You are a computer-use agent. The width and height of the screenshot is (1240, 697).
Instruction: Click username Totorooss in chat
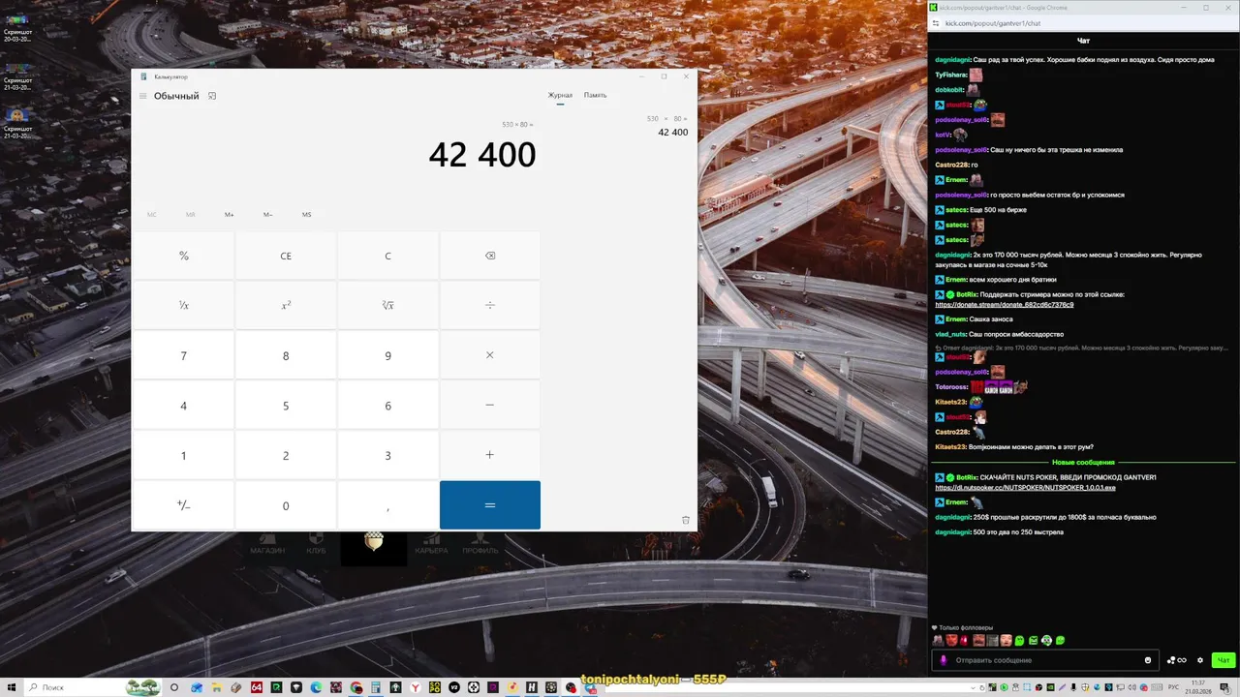coord(951,387)
